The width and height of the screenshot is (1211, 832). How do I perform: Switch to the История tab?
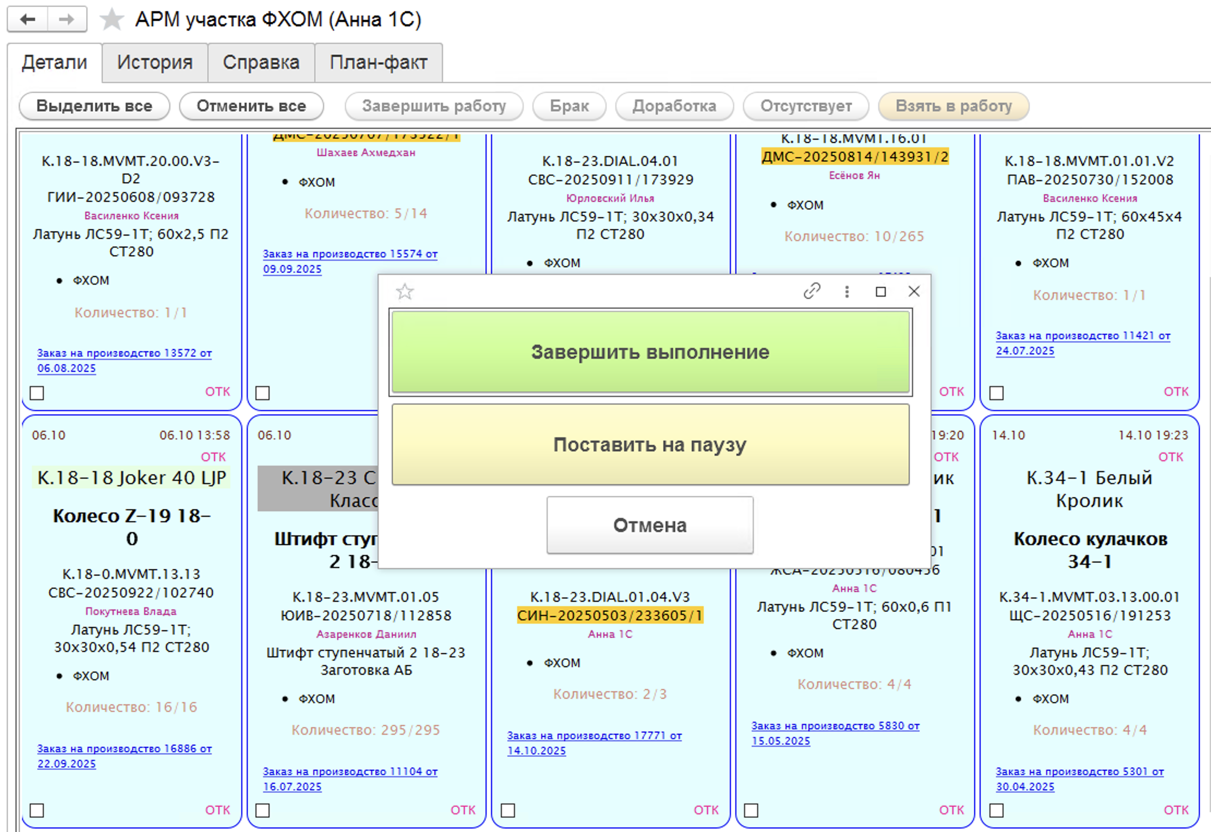click(x=154, y=63)
